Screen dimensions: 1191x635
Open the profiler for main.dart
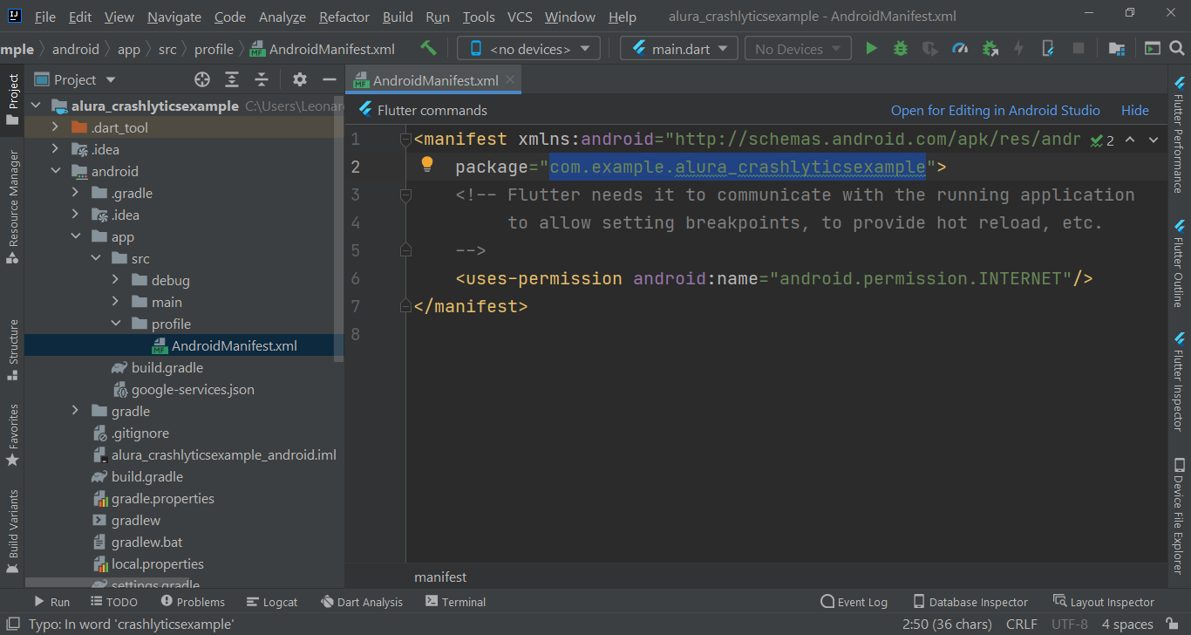(x=959, y=48)
